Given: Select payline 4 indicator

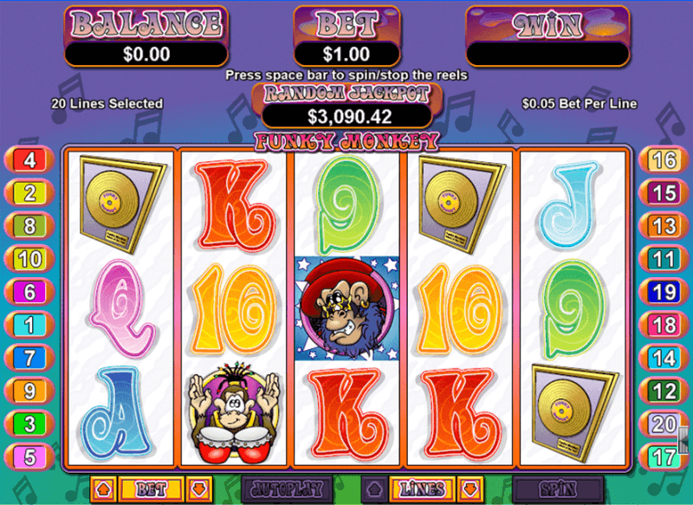Looking at the screenshot, I should click(x=29, y=159).
